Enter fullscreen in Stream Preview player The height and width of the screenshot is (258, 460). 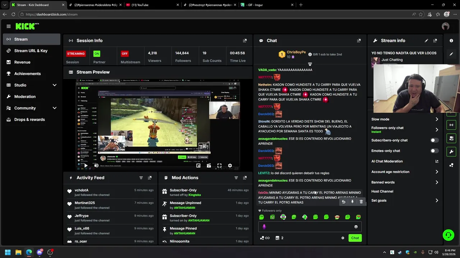[x=219, y=166]
